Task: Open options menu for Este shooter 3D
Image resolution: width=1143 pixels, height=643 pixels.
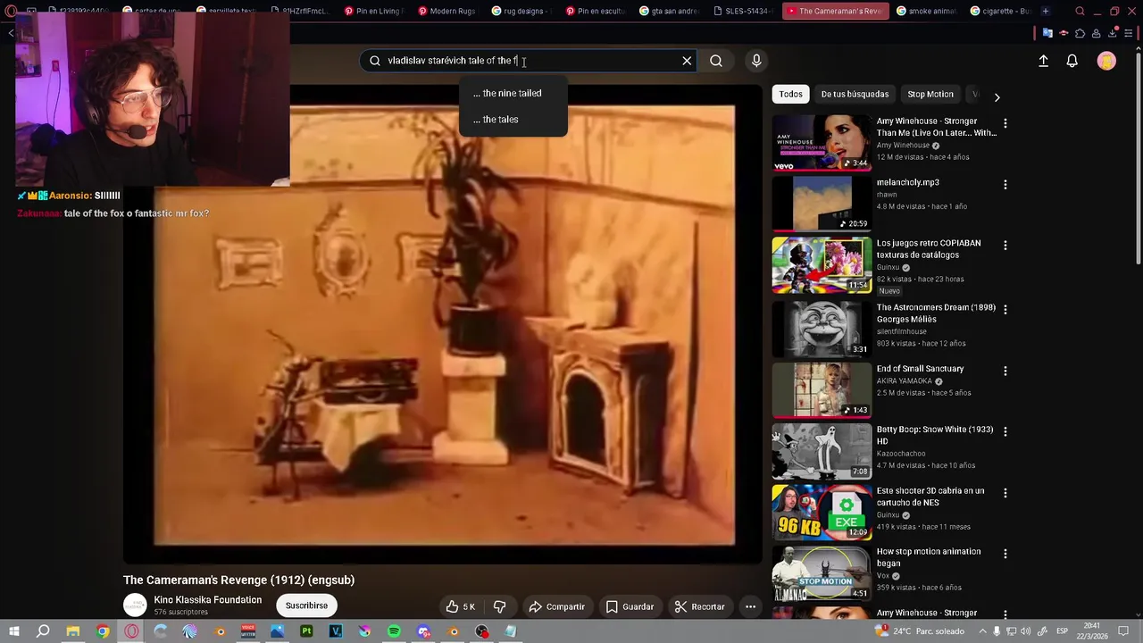Action: (1005, 493)
